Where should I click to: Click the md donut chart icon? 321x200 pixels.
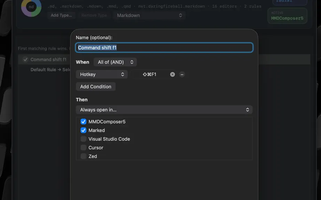click(31, 7)
